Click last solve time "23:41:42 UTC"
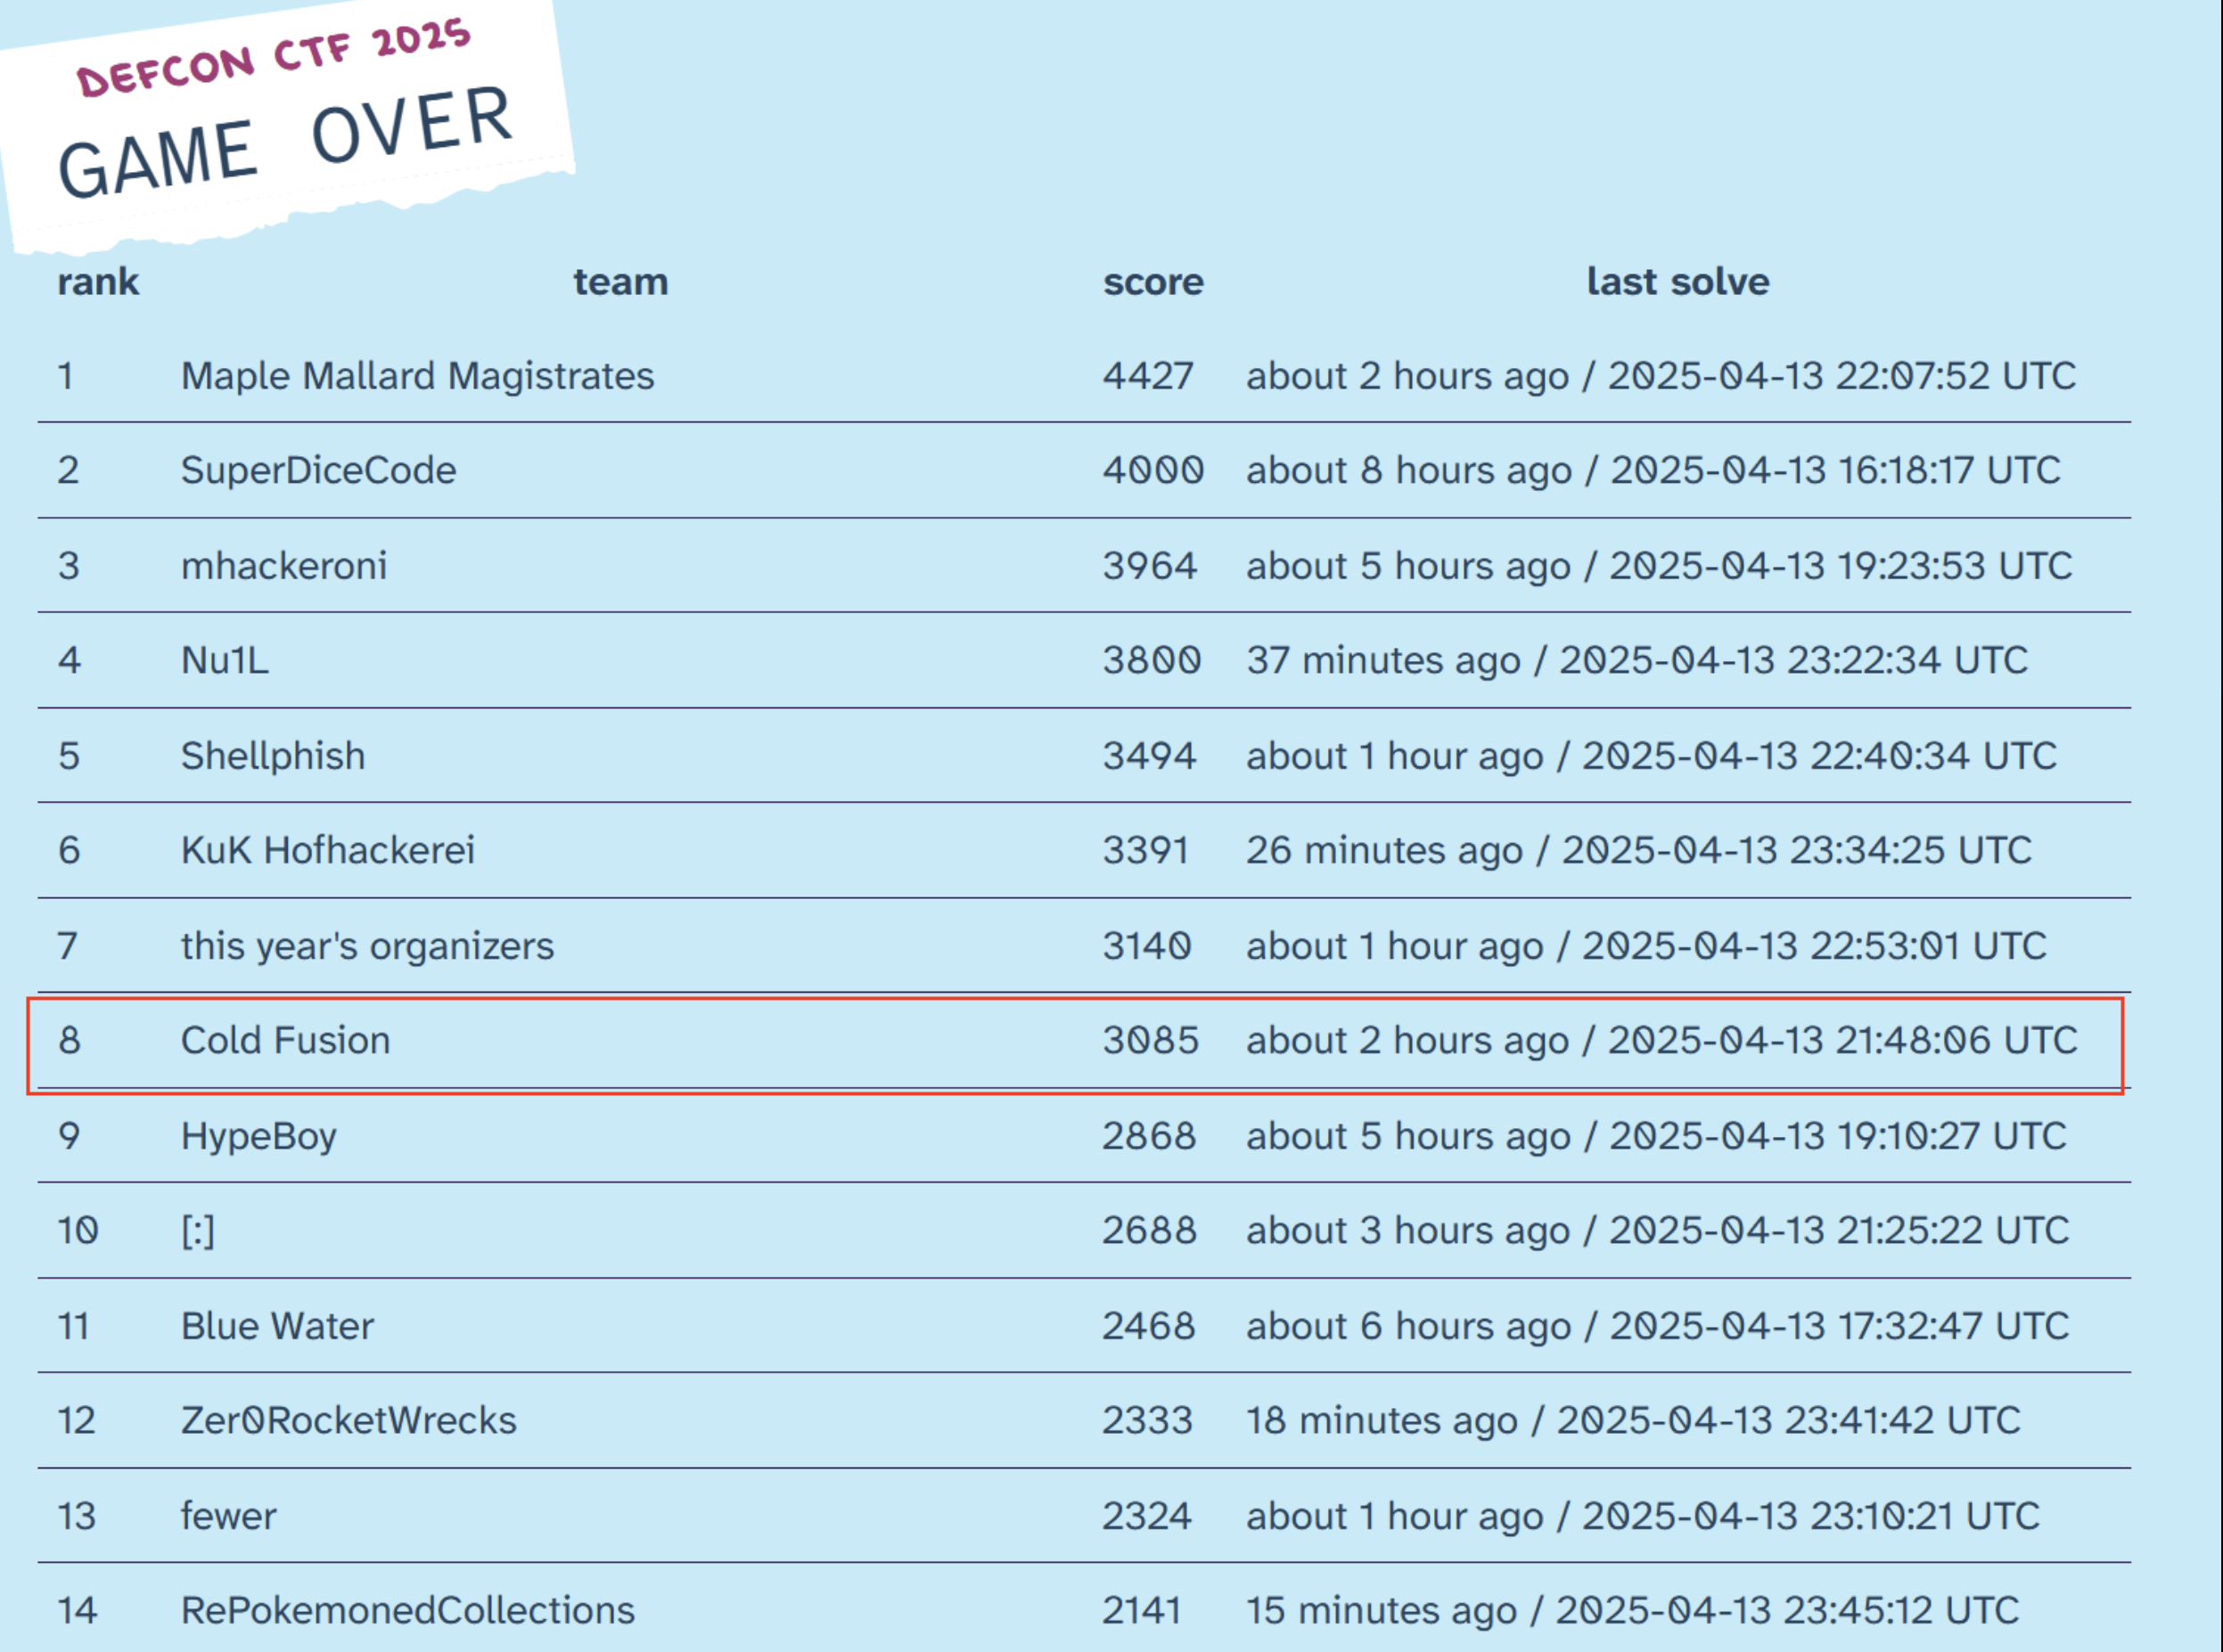Screen dimensions: 2223x1652 (x=1902, y=1420)
